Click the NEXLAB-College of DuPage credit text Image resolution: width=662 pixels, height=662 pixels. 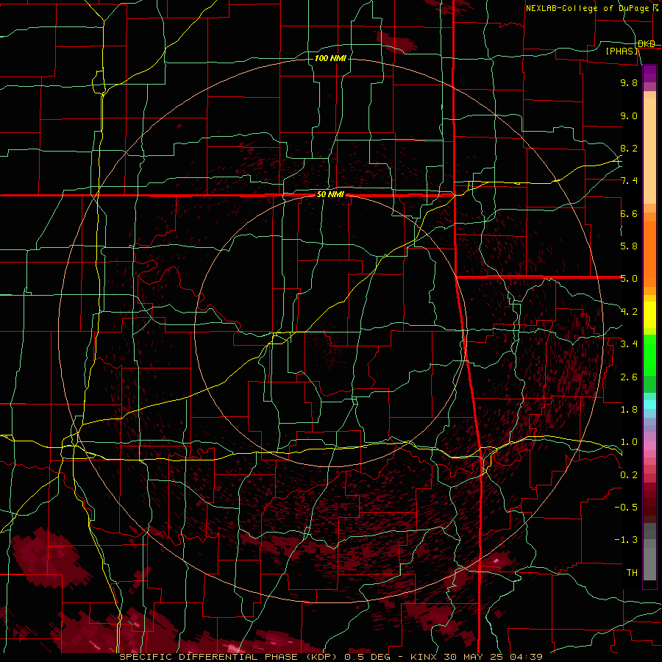pos(587,8)
